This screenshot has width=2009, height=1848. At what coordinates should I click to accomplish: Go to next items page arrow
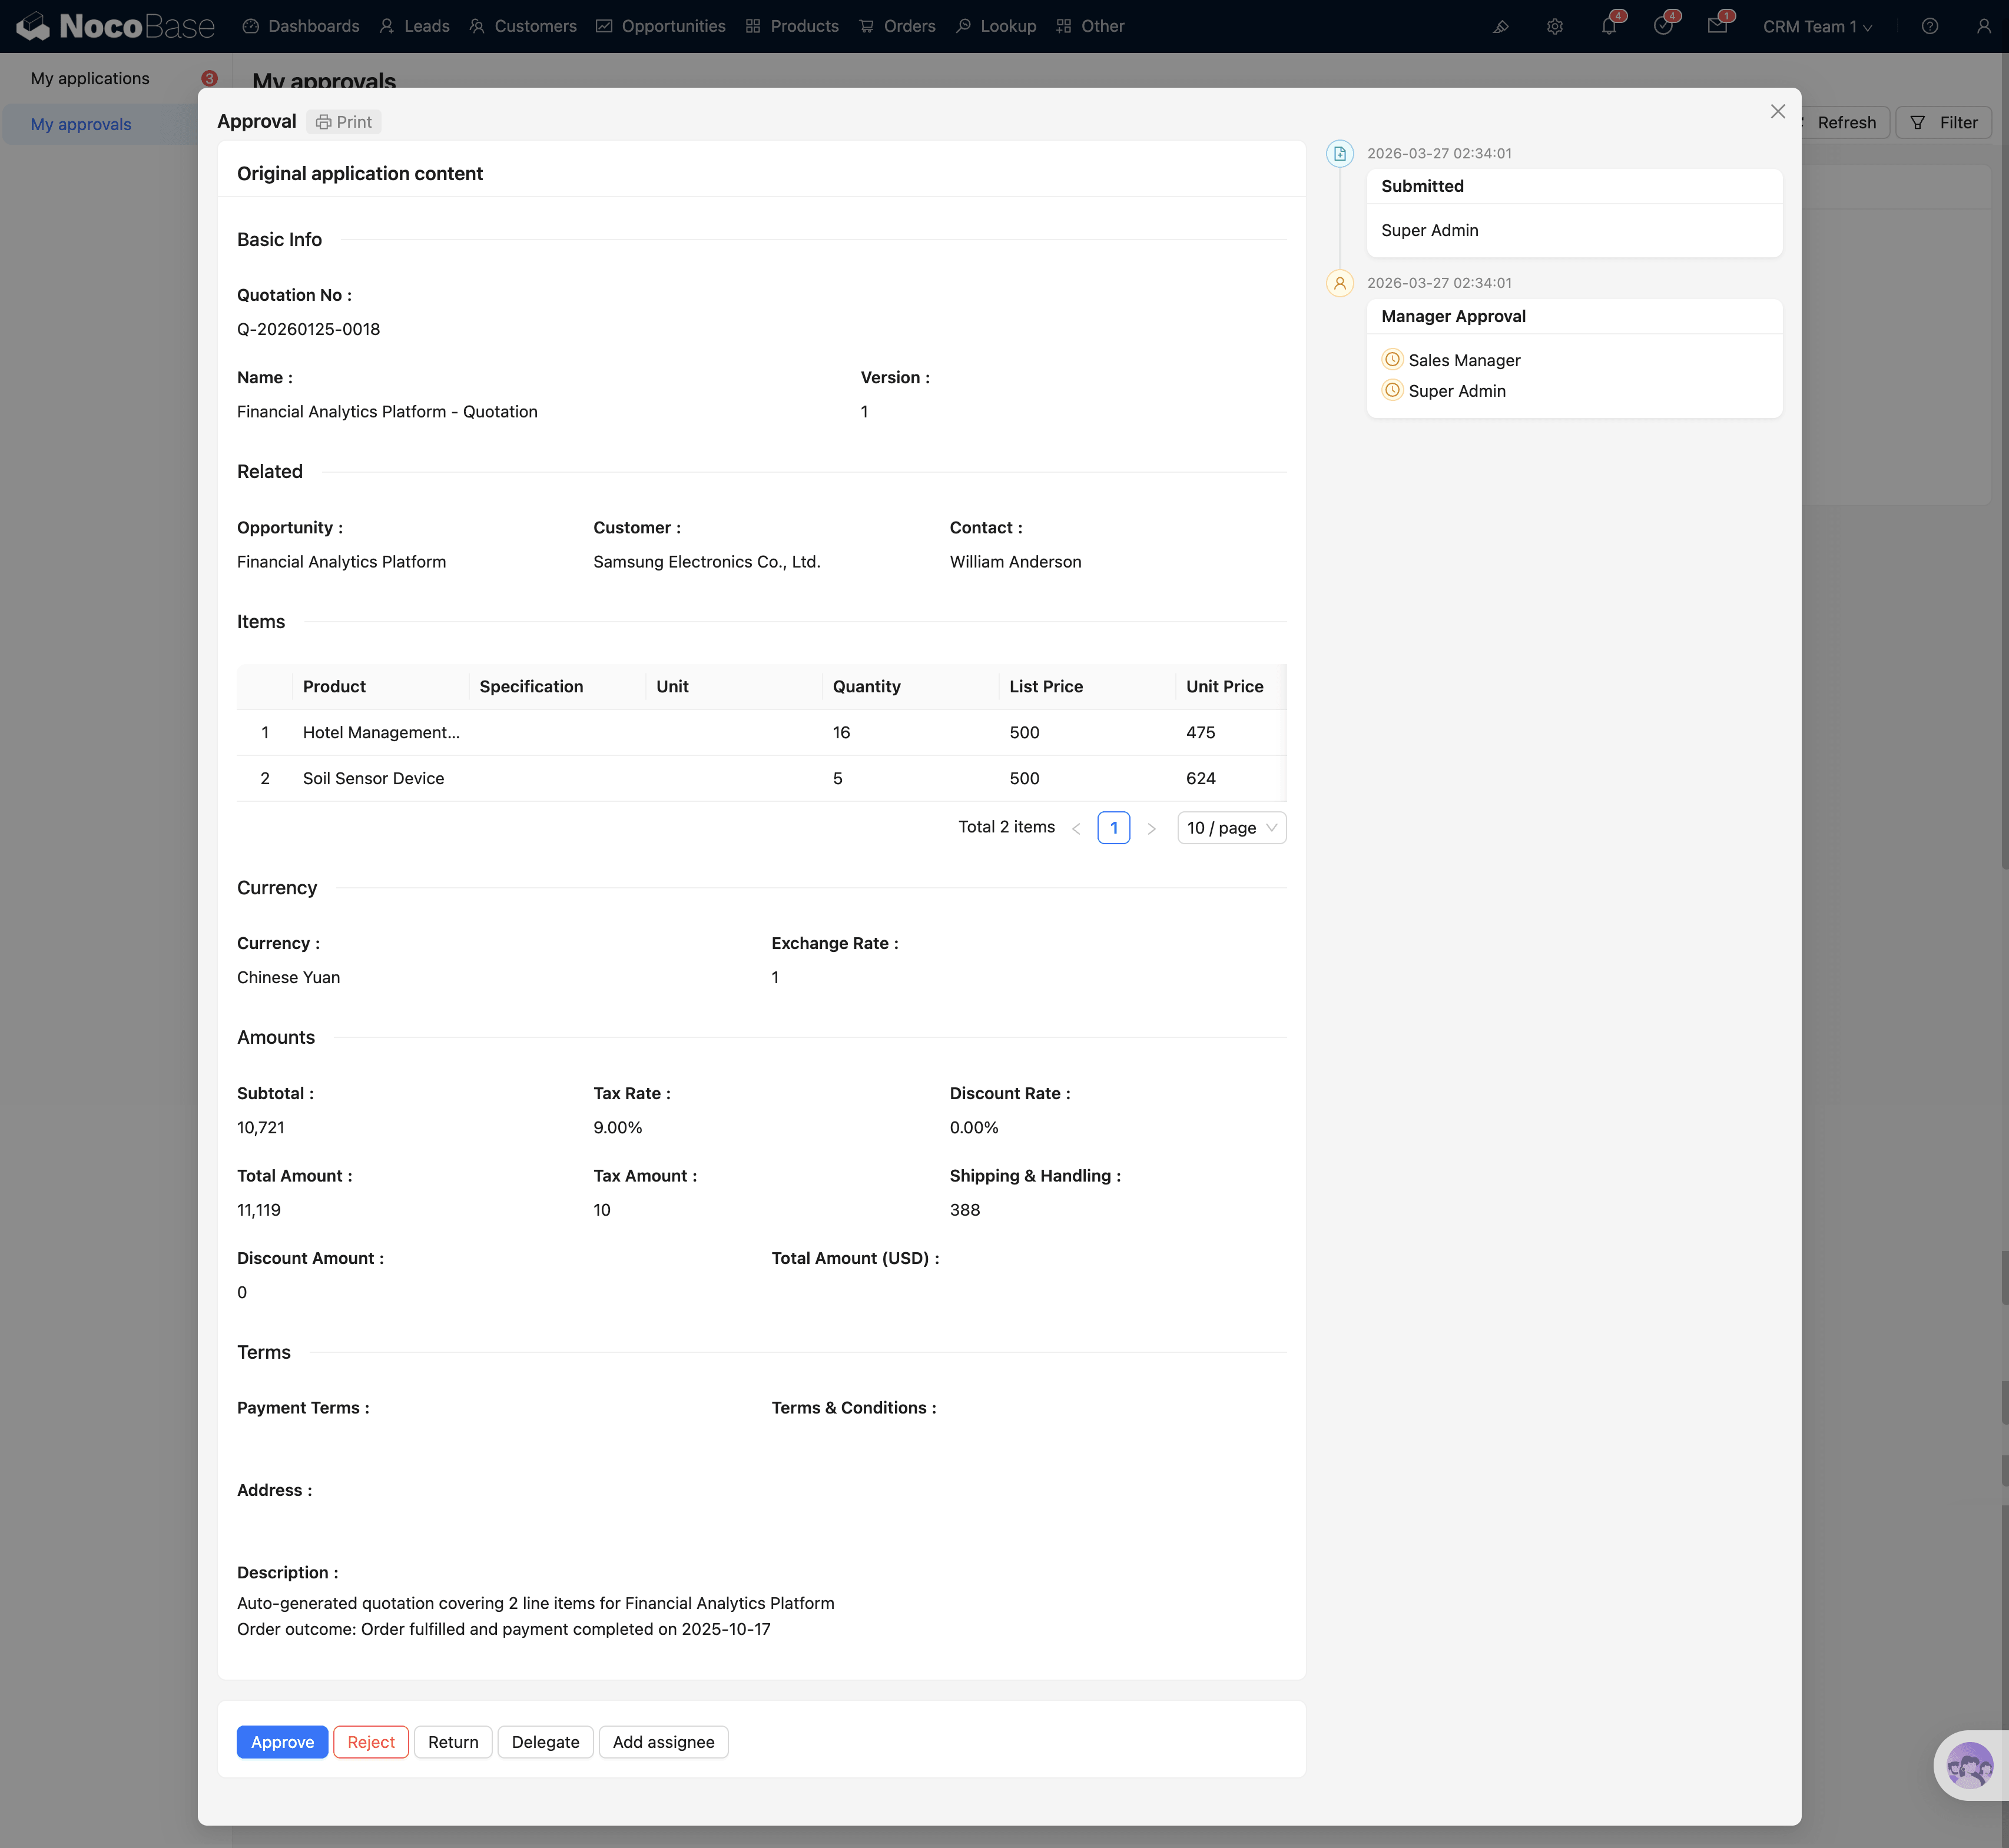pos(1151,828)
